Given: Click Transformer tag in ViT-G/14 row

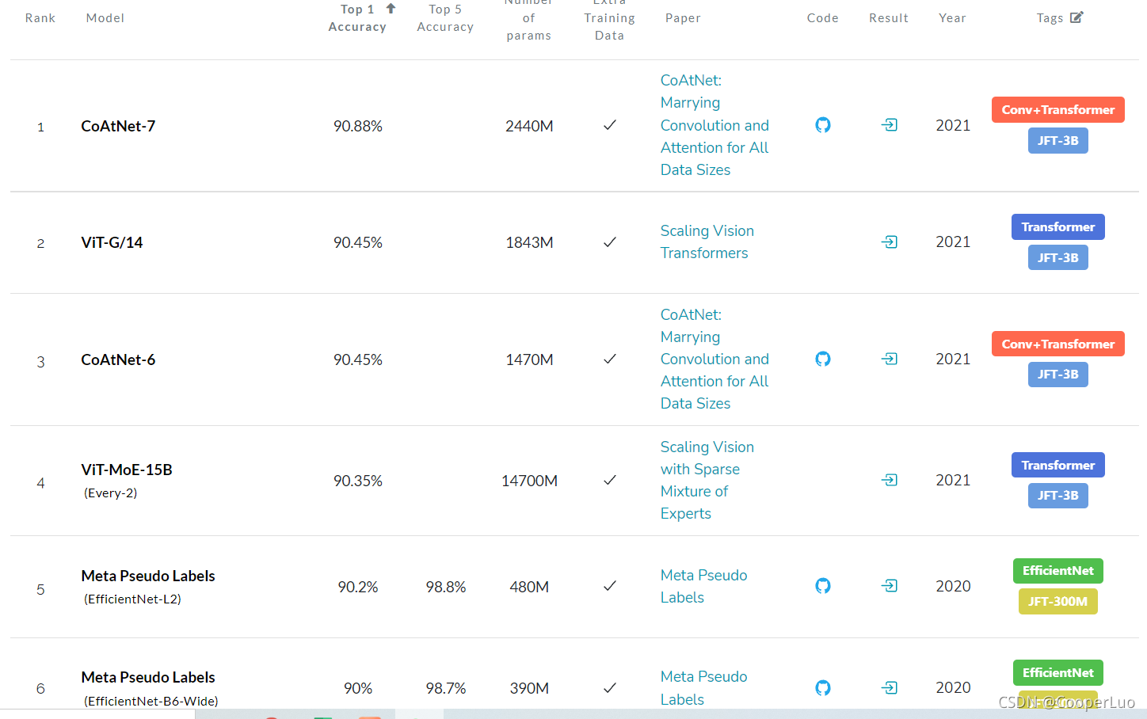Looking at the screenshot, I should click(1057, 226).
